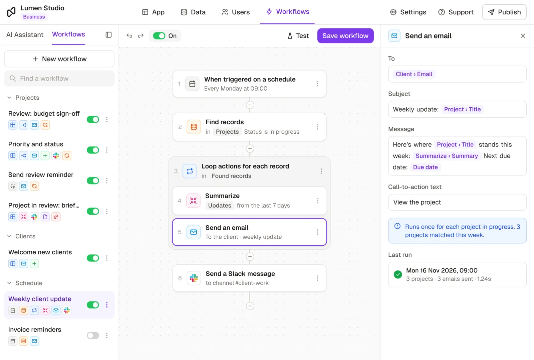This screenshot has height=360, width=534.
Task: Click the calendar icon on schedule trigger step
Action: 192,84
